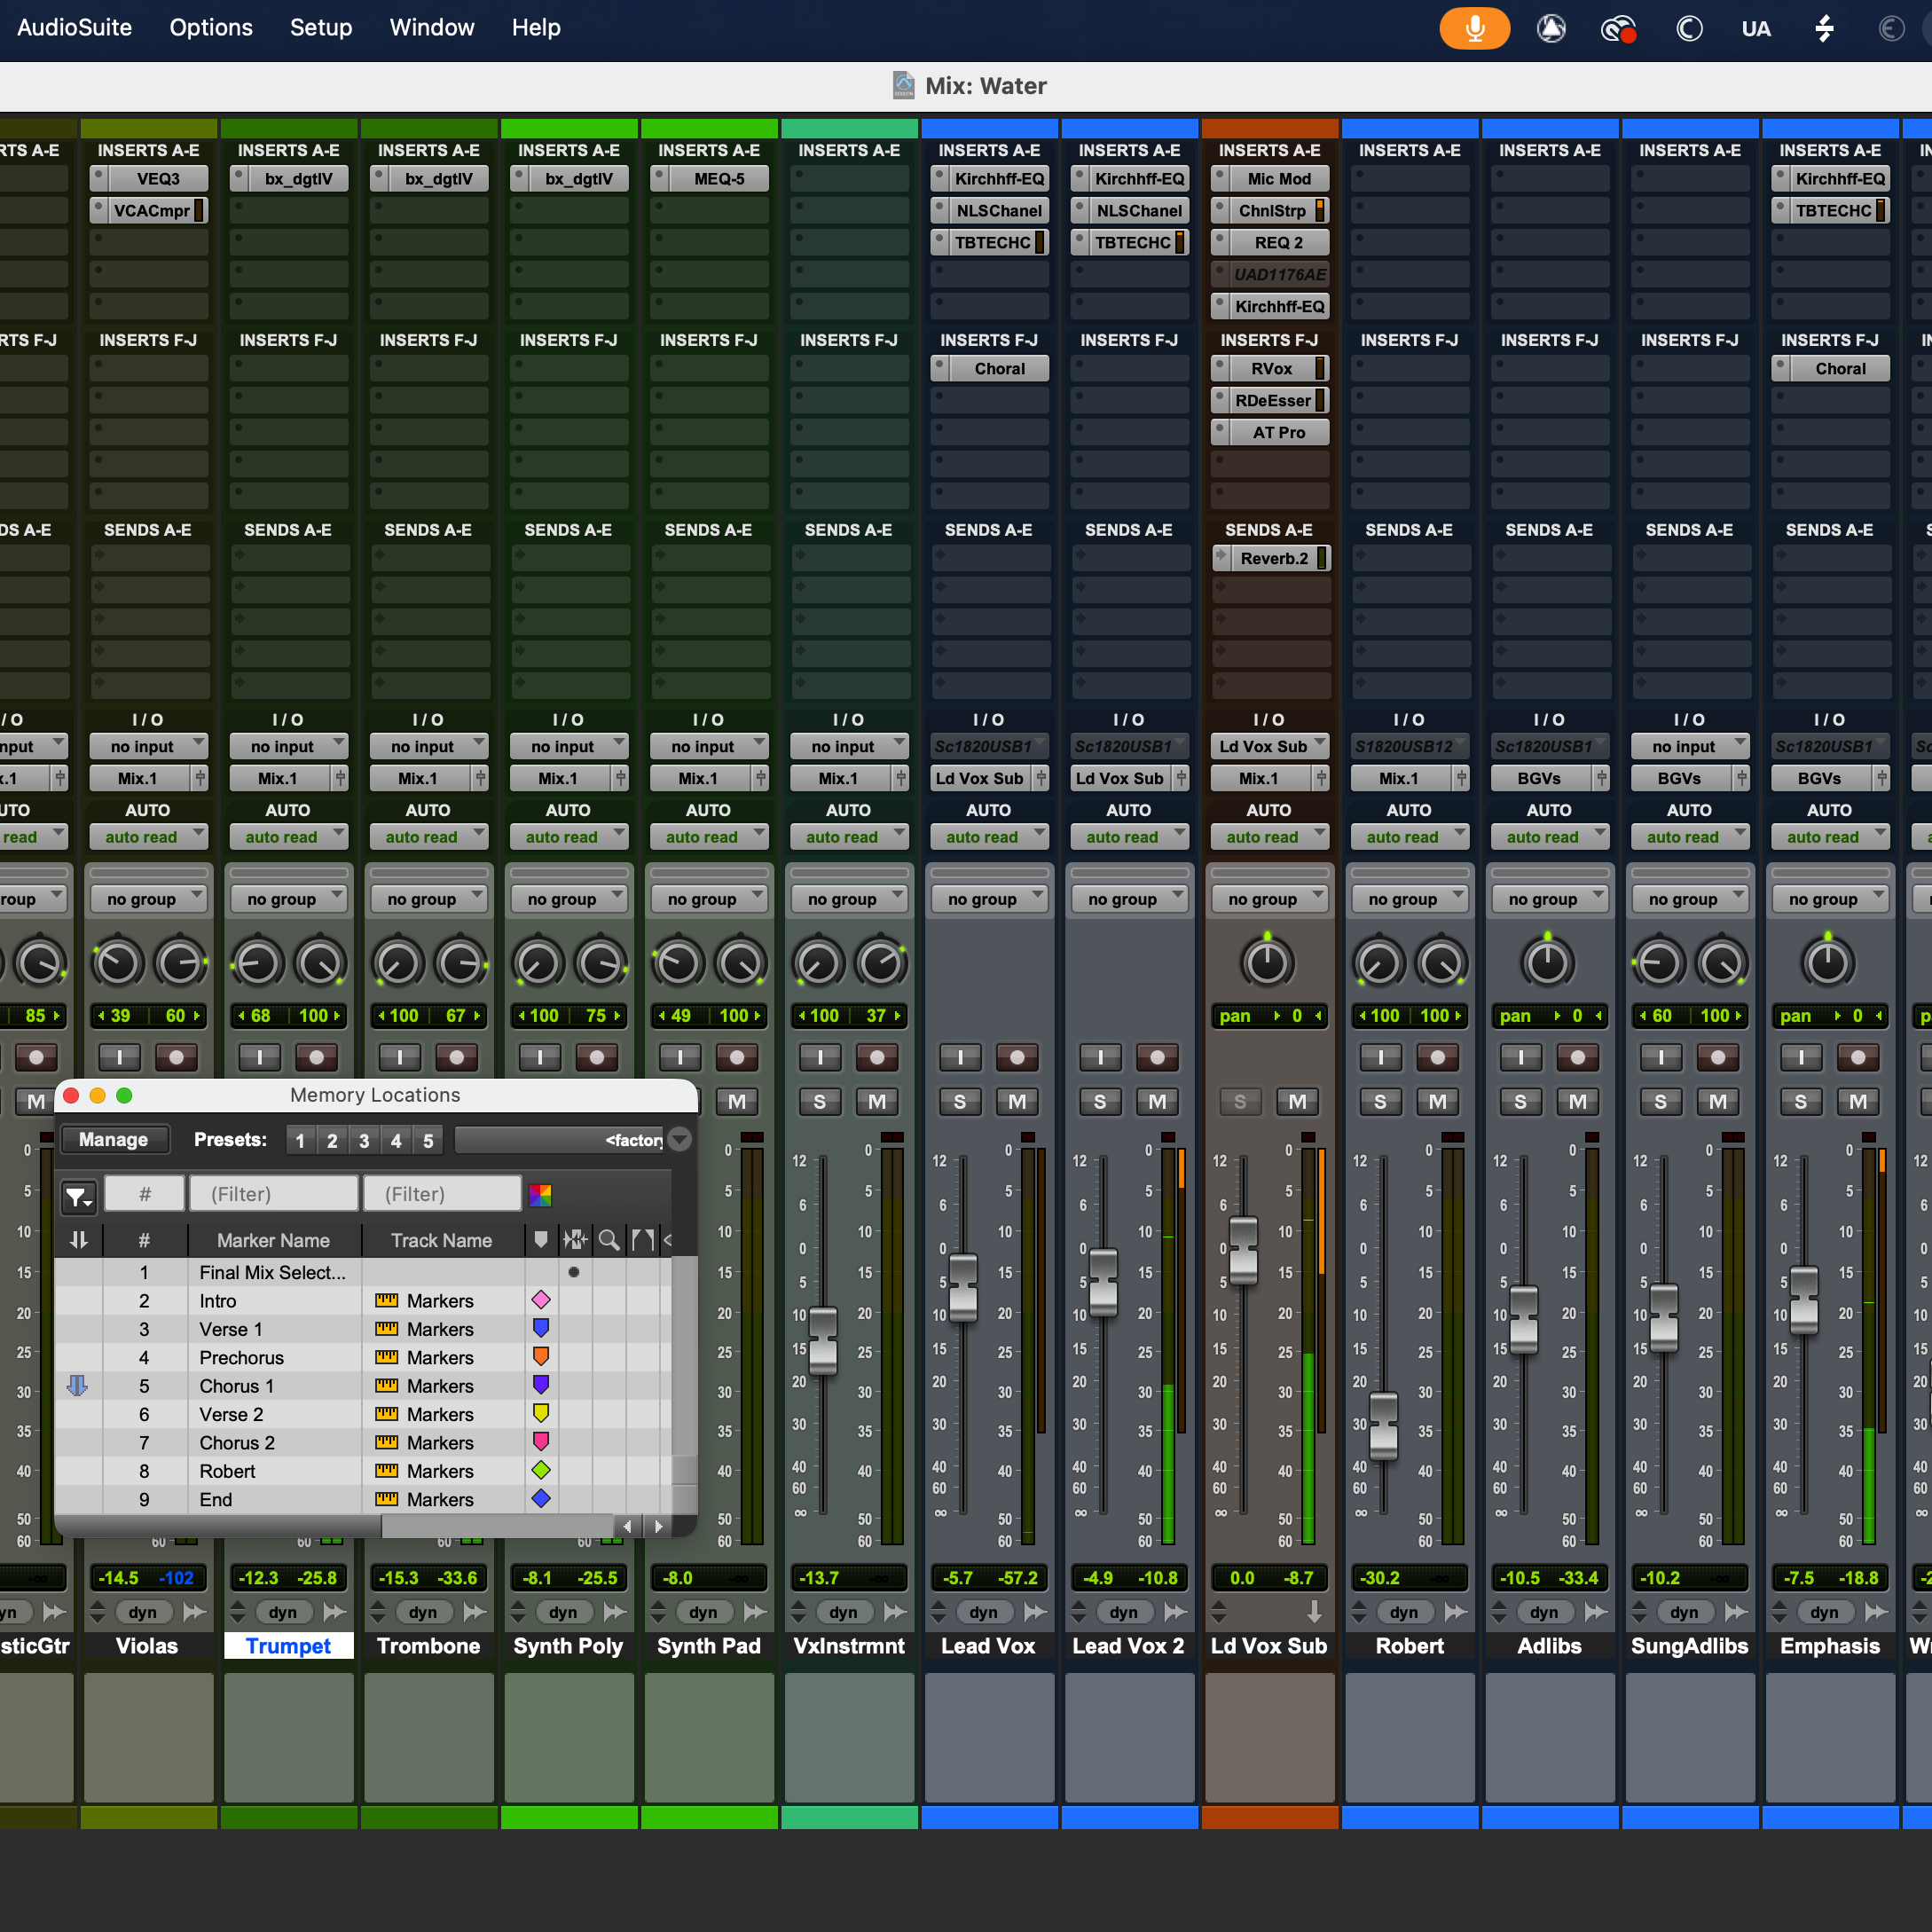
Task: Mute the Robert track
Action: (x=1438, y=1101)
